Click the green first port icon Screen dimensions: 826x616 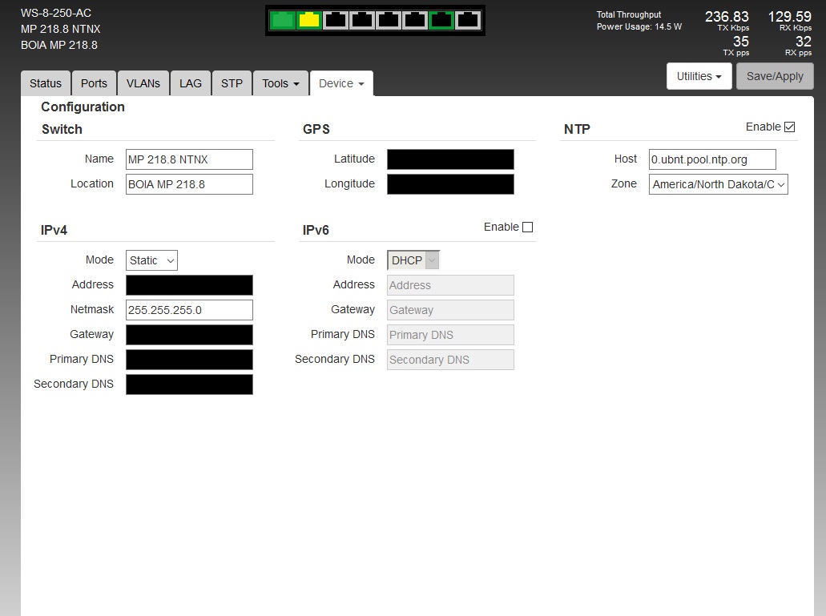pos(282,21)
